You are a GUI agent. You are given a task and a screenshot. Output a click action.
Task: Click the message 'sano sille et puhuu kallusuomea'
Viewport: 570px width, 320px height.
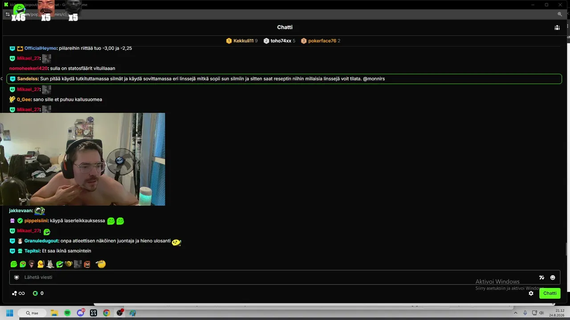pos(68,100)
